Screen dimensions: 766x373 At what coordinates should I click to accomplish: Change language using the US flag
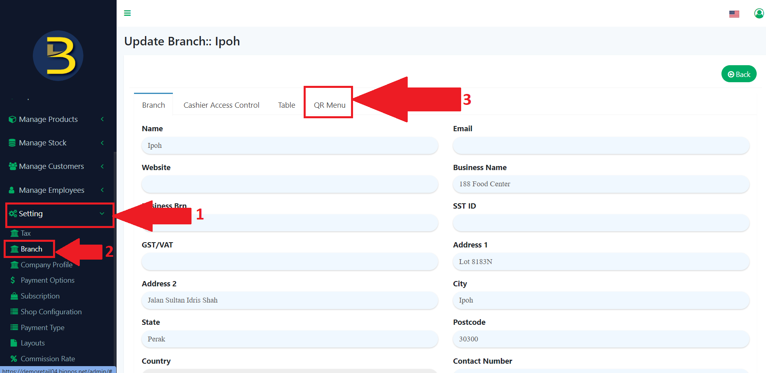[734, 13]
